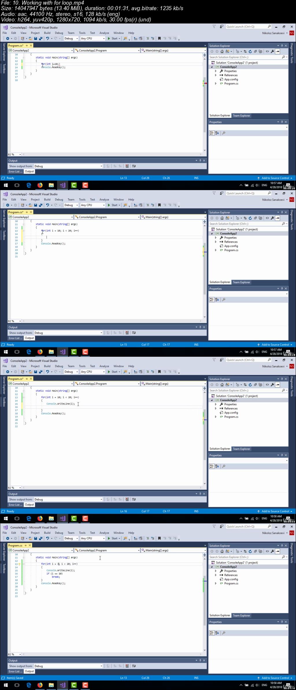The image size is (296, 690).
Task: Click feedback icon beside Quick Launch, first frame
Action: point(221,27)
